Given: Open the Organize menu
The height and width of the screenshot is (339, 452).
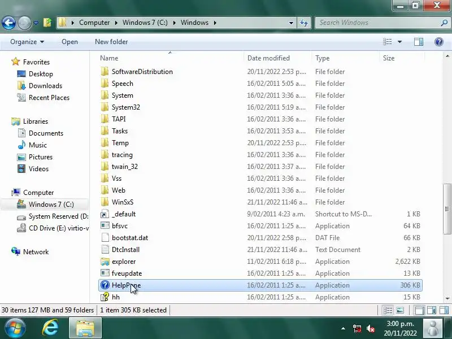Looking at the screenshot, I should (27, 42).
